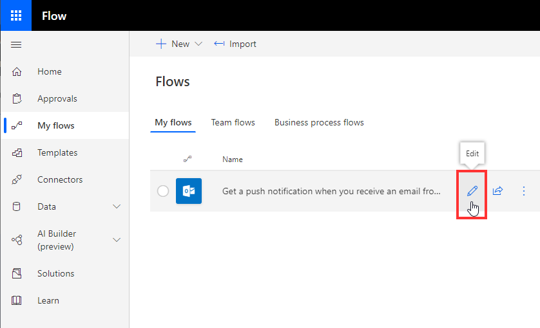This screenshot has height=328, width=540.
Task: Click the Flow title in the header
Action: 54,16
